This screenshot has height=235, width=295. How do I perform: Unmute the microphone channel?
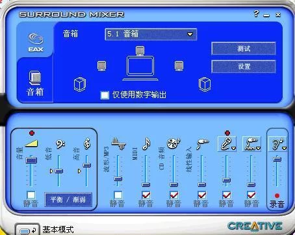pos(227,195)
